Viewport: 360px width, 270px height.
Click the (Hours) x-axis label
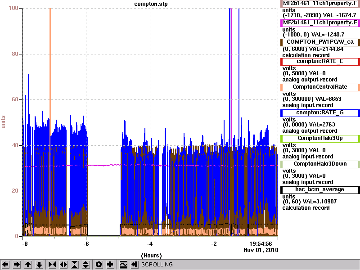[x=151, y=256]
